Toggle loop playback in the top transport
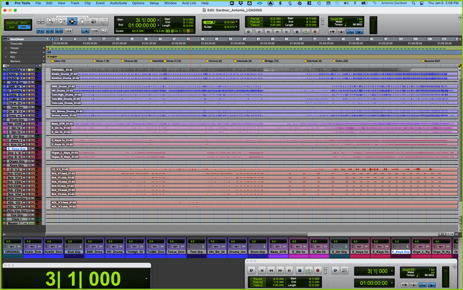The height and width of the screenshot is (290, 463). (x=306, y=32)
